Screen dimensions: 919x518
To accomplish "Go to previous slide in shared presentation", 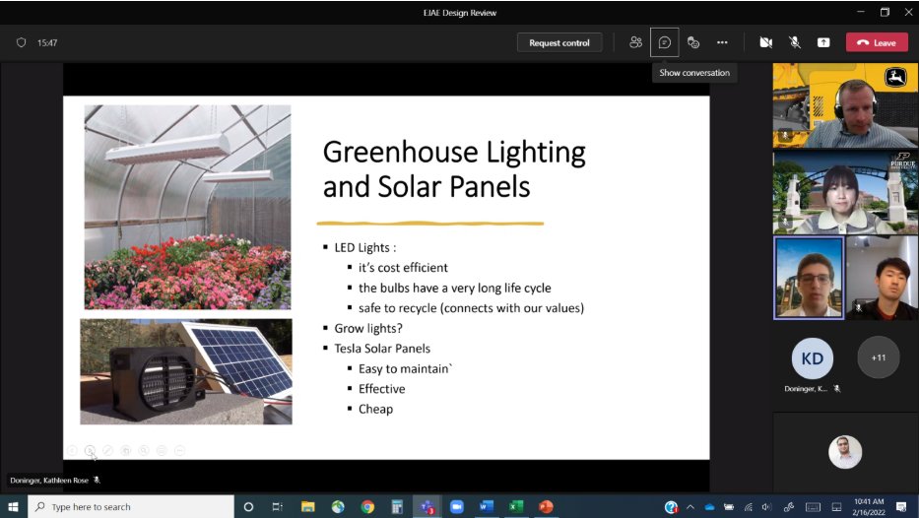I will 72,451.
